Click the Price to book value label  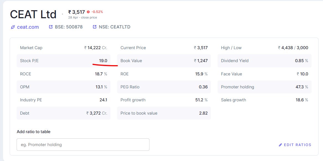(x=139, y=113)
